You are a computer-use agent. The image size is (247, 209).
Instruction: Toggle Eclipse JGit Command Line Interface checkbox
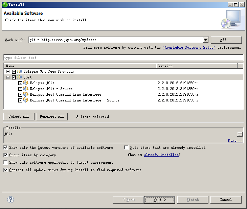point(20,94)
